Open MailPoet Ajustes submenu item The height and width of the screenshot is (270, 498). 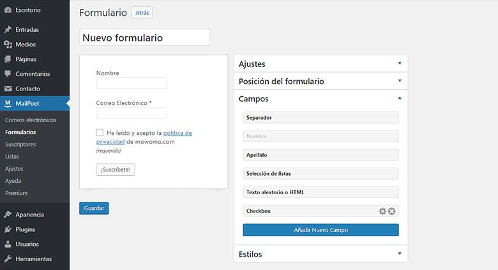point(14,169)
